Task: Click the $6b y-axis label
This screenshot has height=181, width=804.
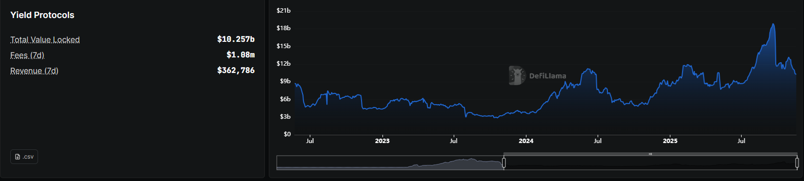Action: [x=285, y=99]
